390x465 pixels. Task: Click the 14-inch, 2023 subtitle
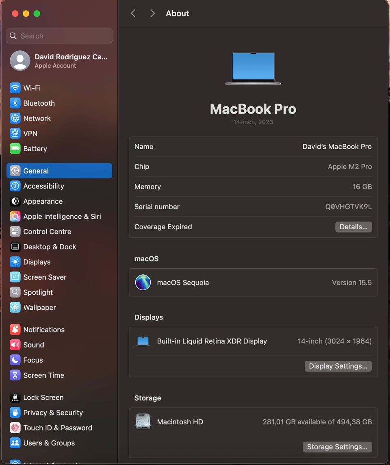coord(253,122)
